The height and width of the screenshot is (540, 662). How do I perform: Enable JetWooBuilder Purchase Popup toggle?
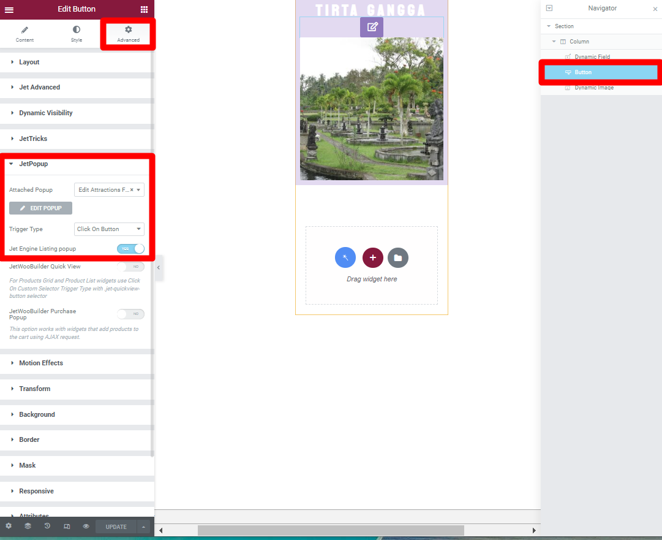click(130, 314)
